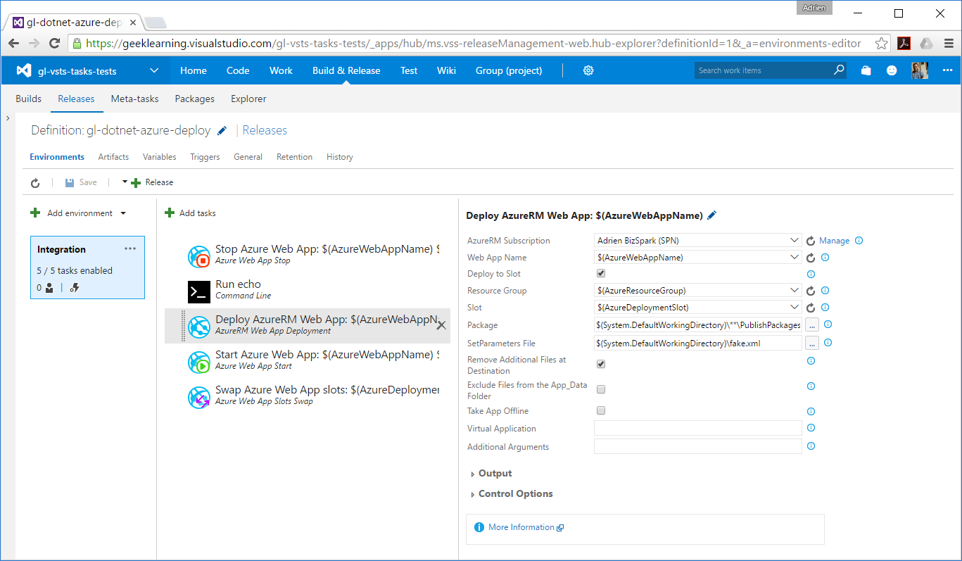Refresh the Slot list
Screen dimensions: 962x561
pyautogui.click(x=810, y=308)
